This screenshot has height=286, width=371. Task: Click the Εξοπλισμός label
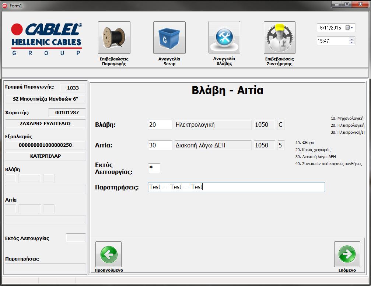19,137
